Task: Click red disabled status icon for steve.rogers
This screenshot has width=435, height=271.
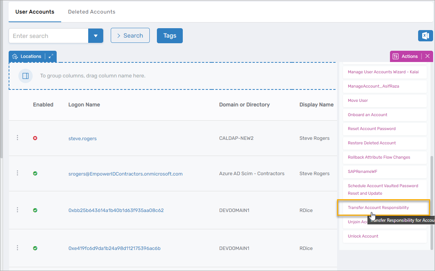Action: [x=35, y=138]
